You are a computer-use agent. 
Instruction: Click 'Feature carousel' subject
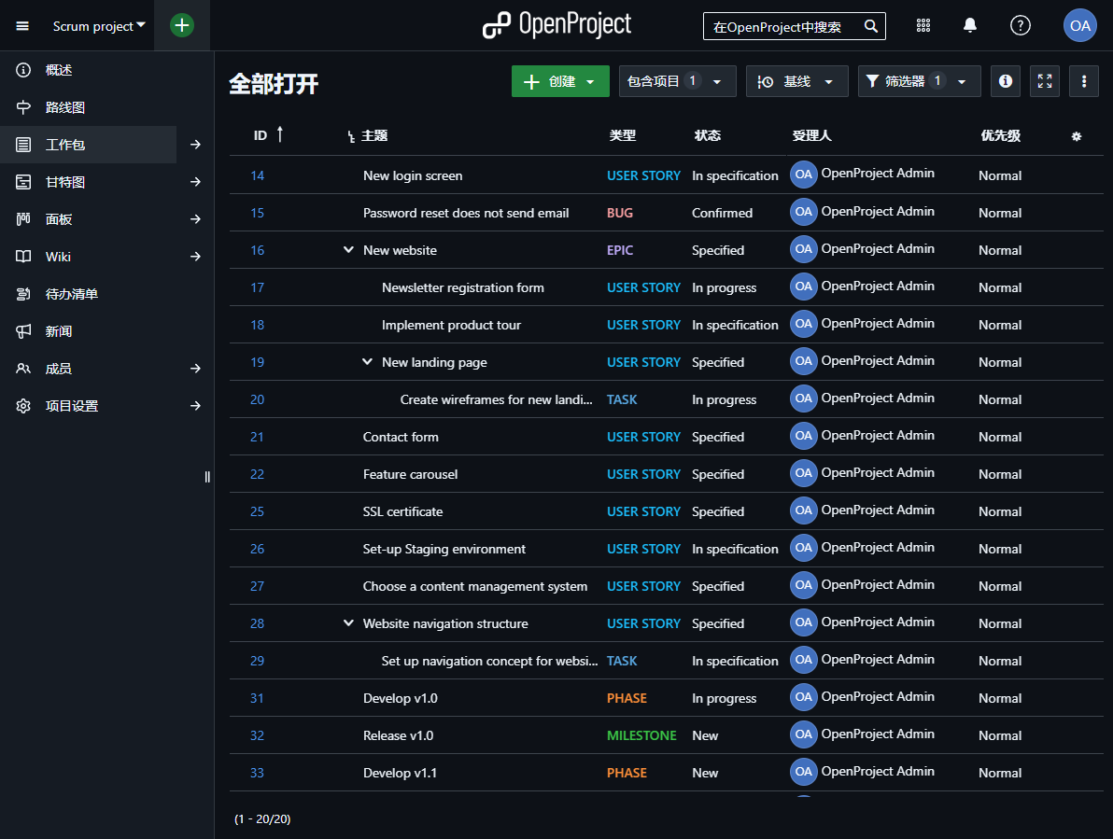[410, 474]
